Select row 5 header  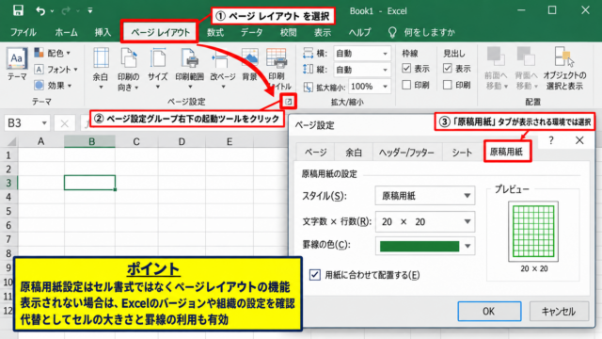(8, 211)
